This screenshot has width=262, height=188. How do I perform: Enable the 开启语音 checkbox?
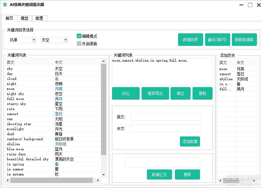tap(79, 44)
